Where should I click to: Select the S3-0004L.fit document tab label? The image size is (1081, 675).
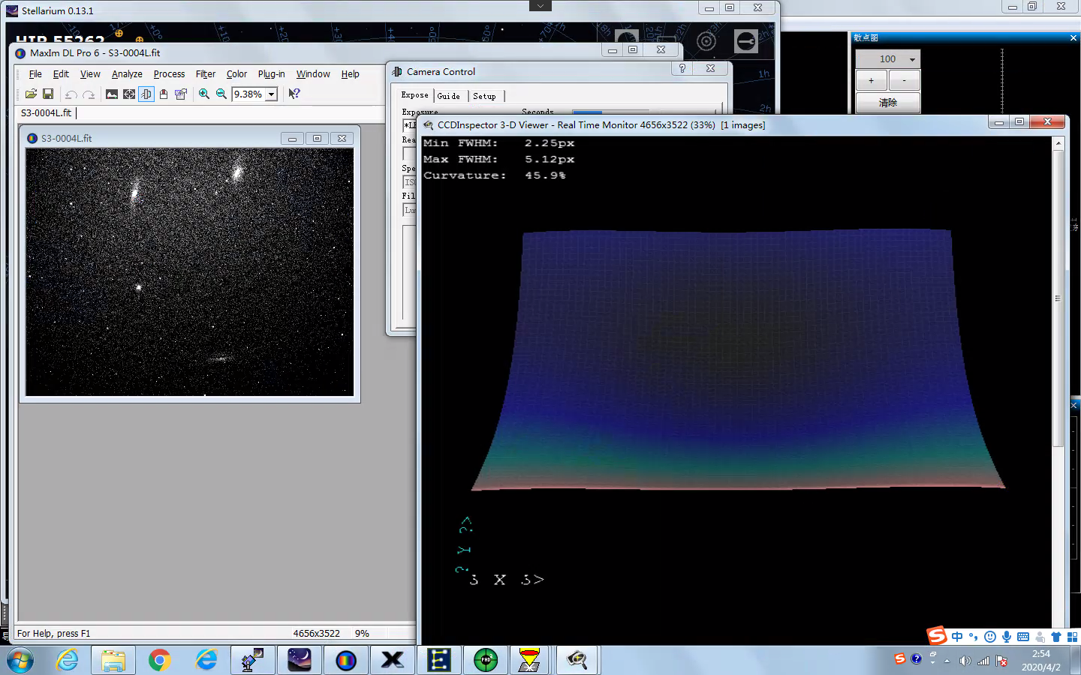(46, 113)
